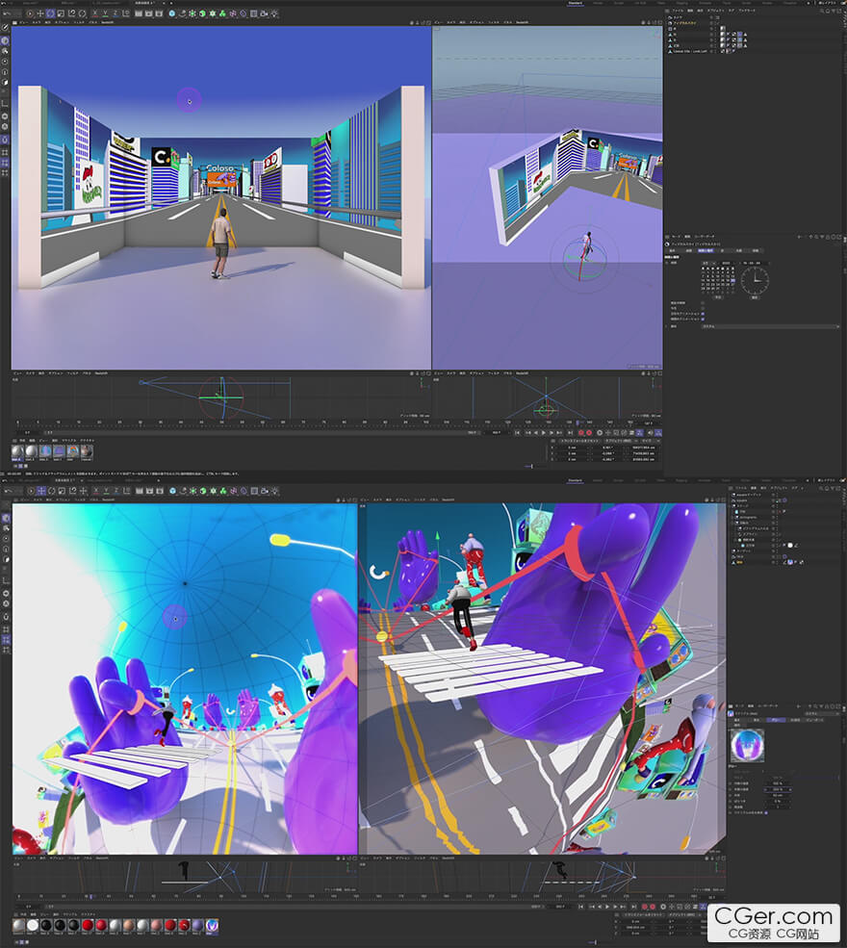The height and width of the screenshot is (948, 847).
Task: Select the Live Selection tool in top window
Action: (30, 13)
